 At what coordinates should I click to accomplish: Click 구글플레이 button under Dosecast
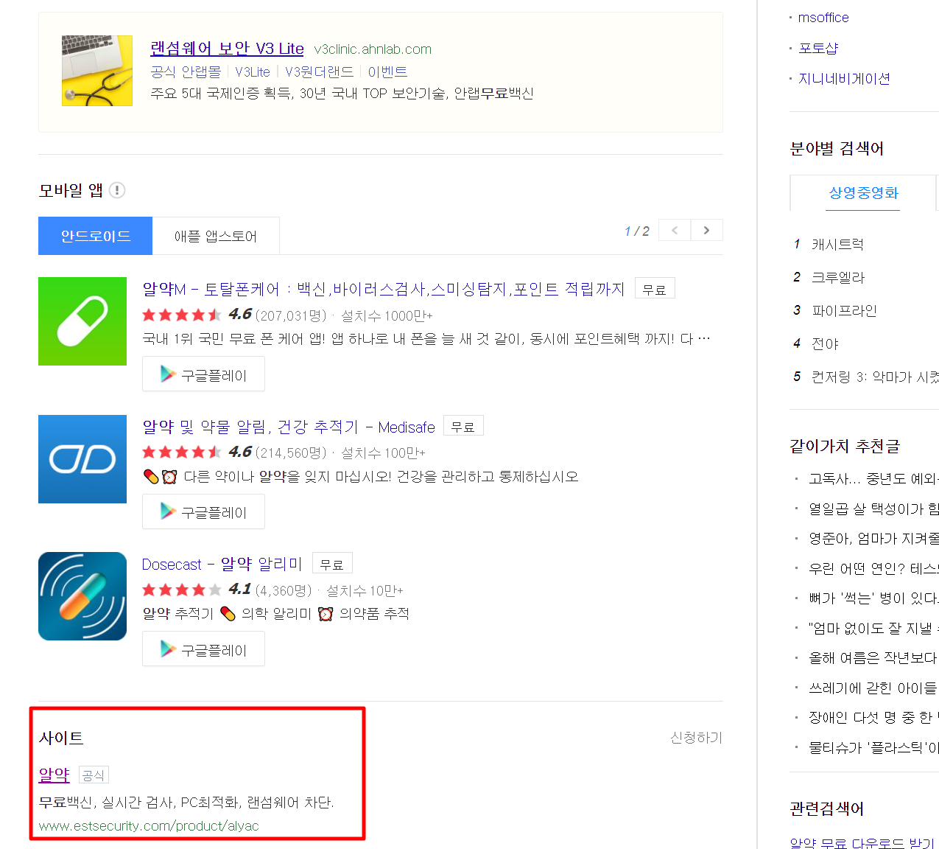click(x=203, y=649)
